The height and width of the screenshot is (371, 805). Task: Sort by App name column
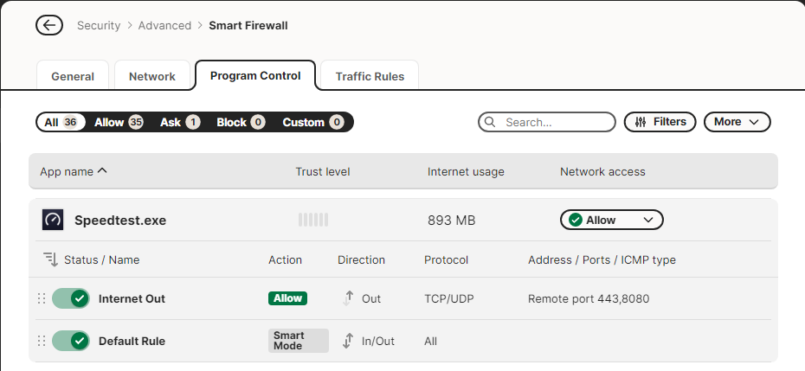tap(74, 171)
